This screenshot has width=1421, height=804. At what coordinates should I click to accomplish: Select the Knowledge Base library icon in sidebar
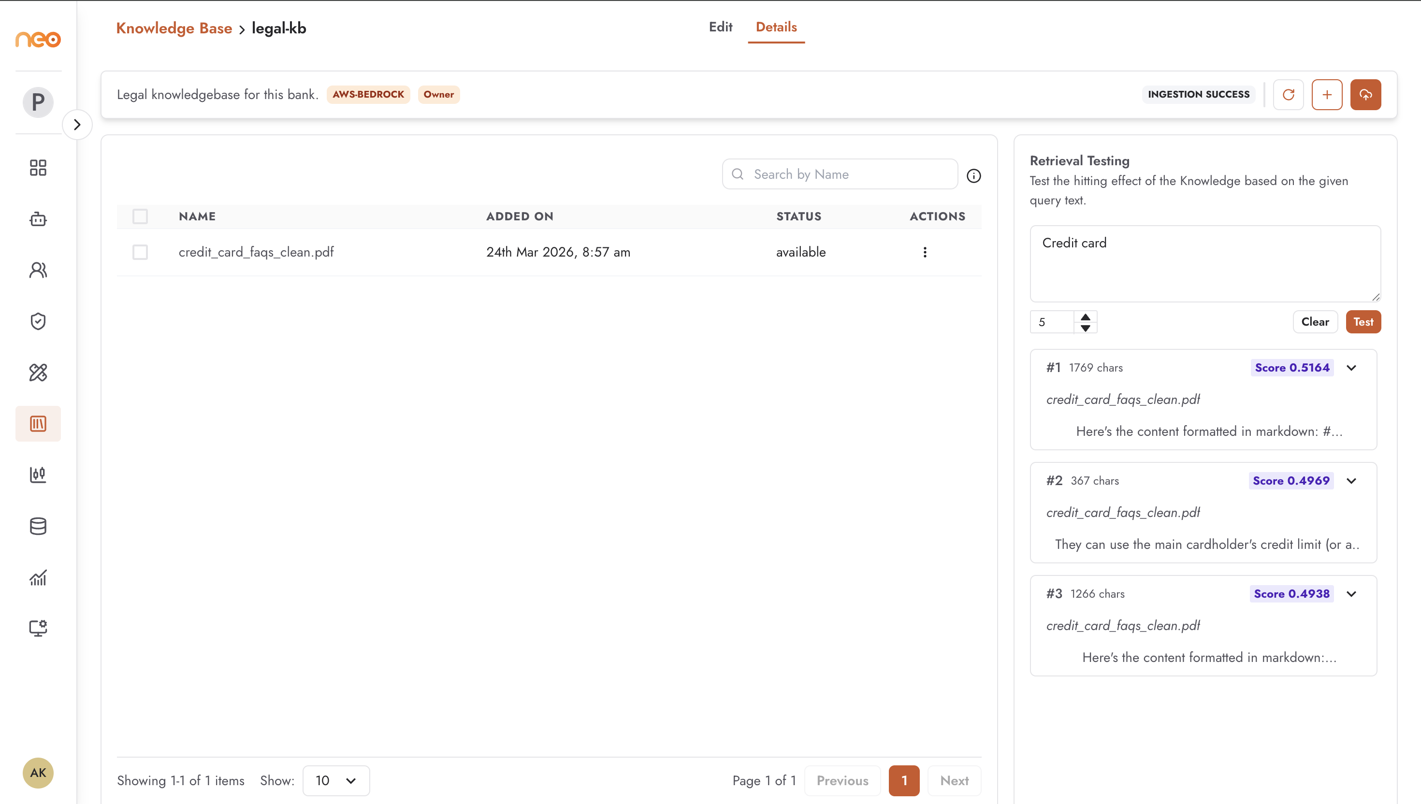[38, 424]
